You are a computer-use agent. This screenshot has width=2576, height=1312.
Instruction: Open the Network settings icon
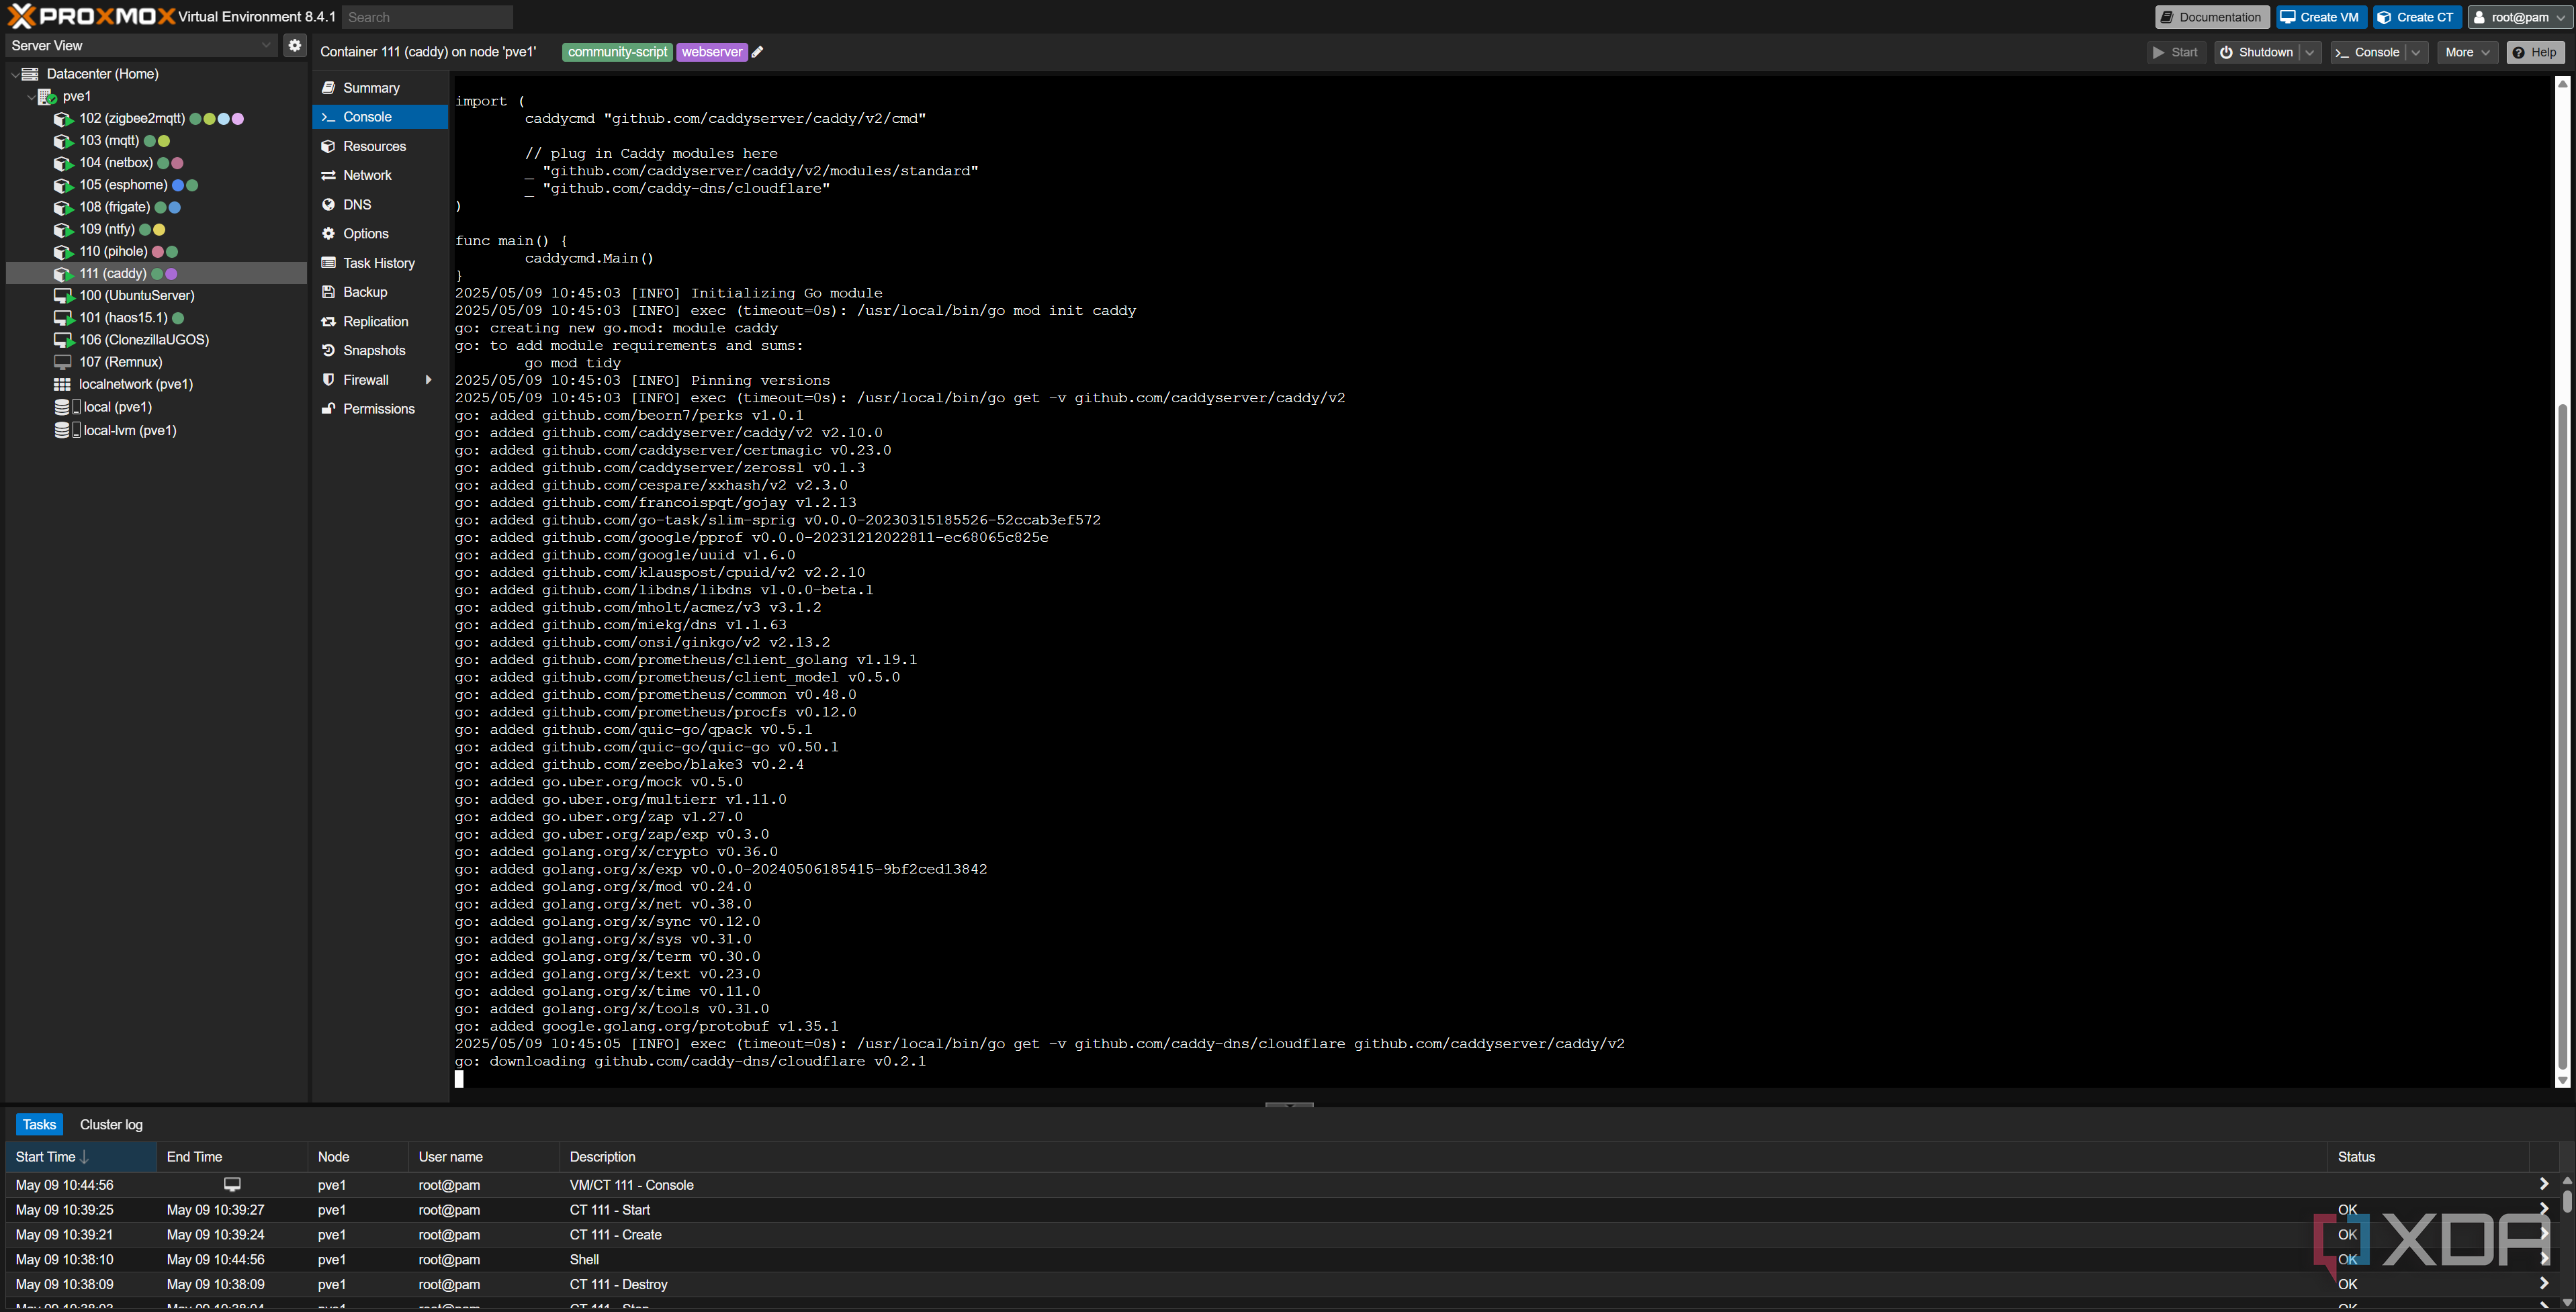point(329,175)
